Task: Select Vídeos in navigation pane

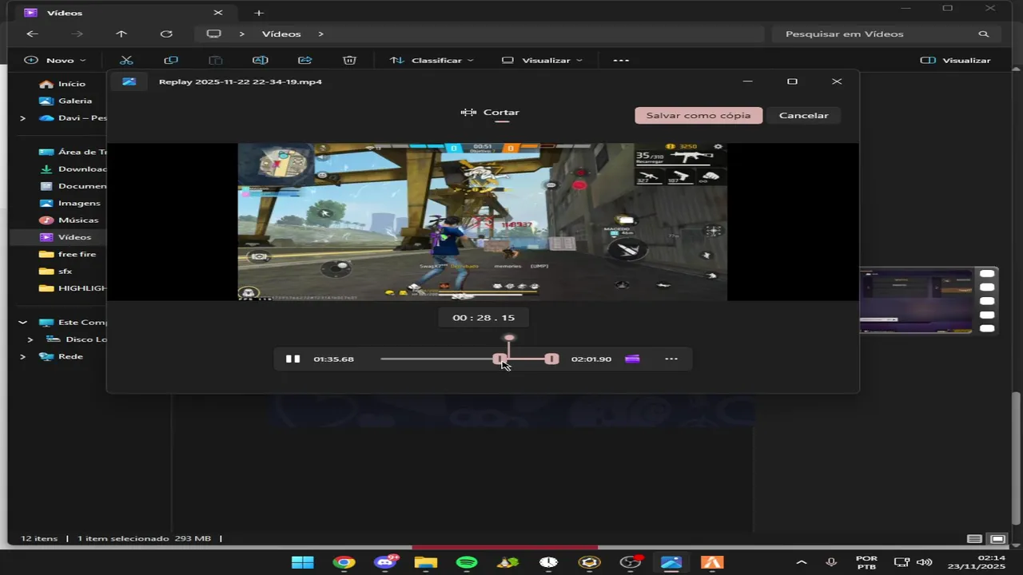Action: click(x=66, y=237)
